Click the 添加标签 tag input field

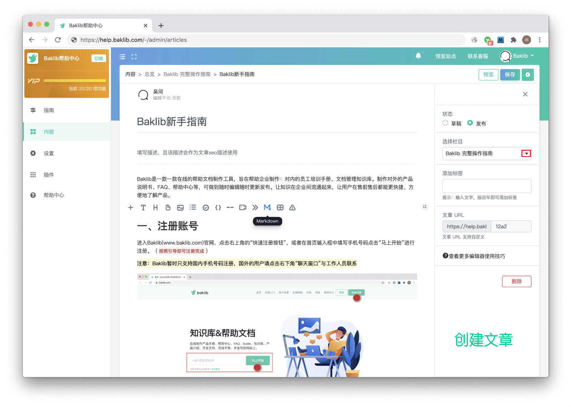487,186
